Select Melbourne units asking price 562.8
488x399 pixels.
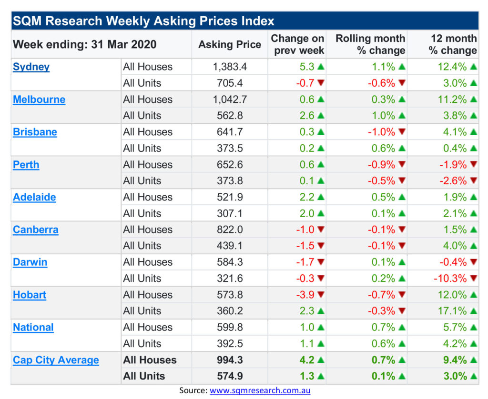pyautogui.click(x=230, y=115)
